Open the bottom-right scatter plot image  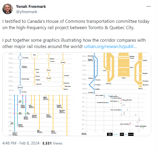(116, 115)
